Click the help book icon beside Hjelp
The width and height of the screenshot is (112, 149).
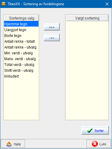click(9, 144)
